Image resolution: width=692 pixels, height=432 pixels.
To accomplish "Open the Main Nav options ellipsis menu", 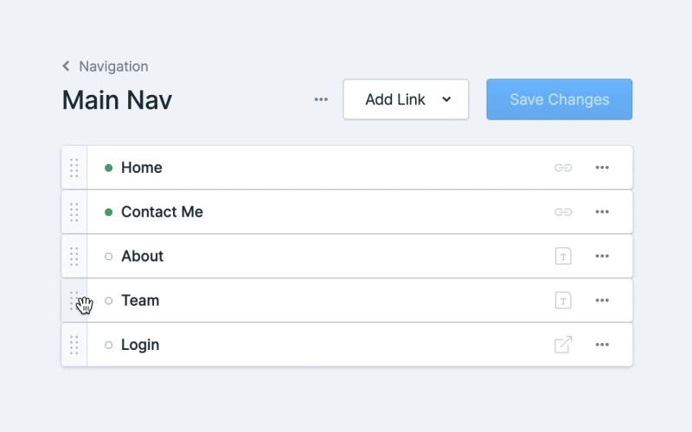I will click(x=321, y=99).
